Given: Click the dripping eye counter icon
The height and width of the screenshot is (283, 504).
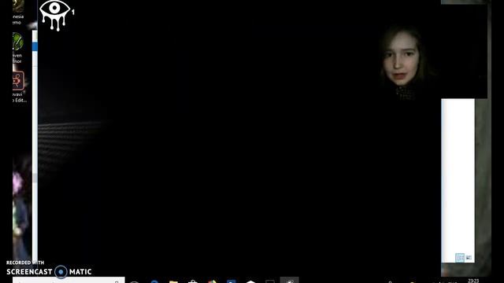Looking at the screenshot, I should click(54, 16).
